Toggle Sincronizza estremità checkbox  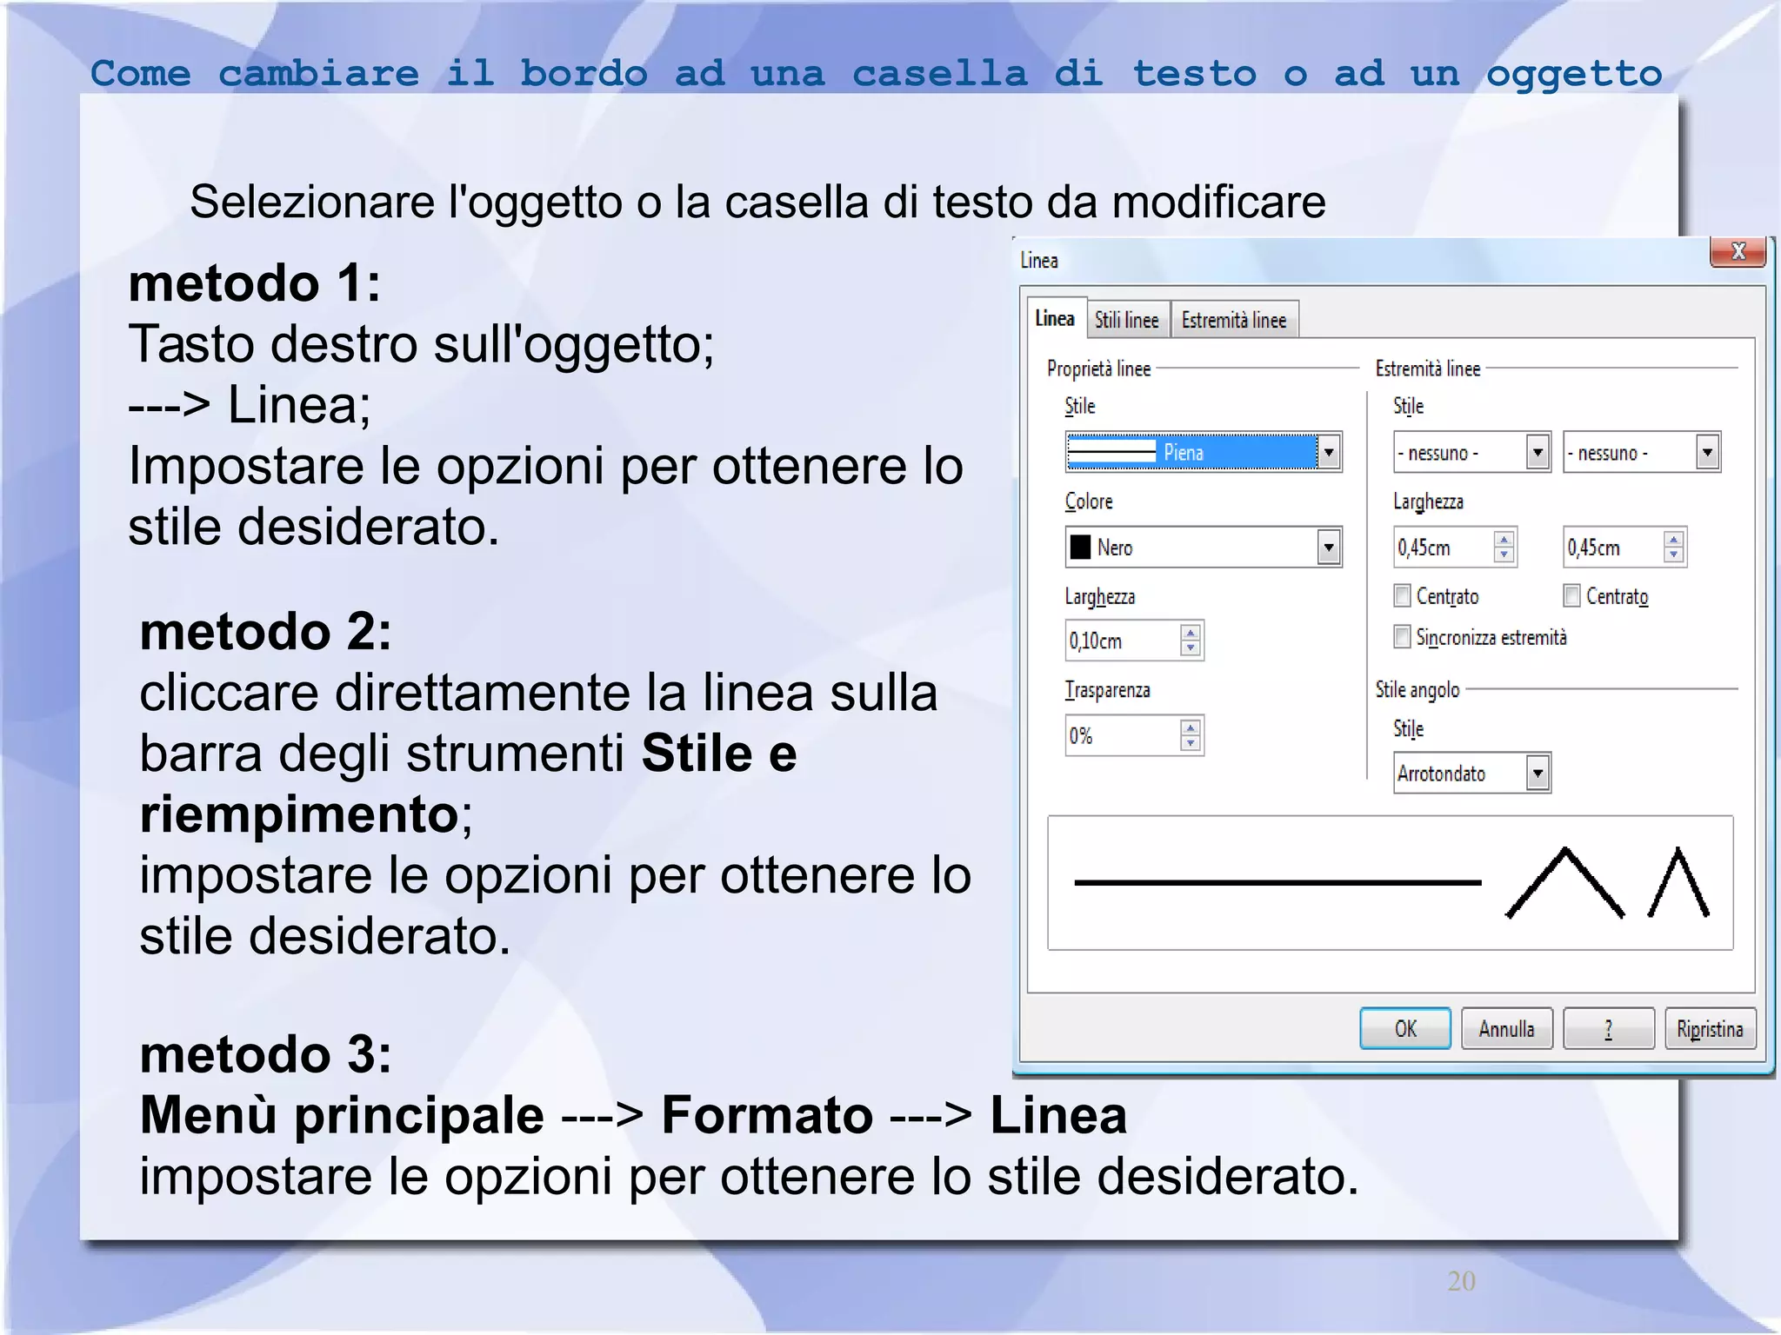coord(1402,637)
